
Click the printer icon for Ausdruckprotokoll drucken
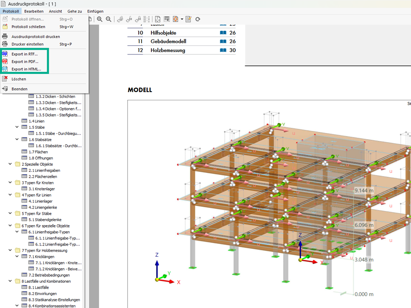pyautogui.click(x=5, y=37)
